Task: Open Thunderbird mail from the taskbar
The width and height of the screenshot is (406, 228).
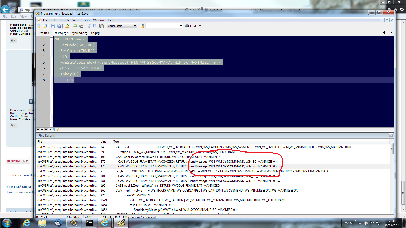Action: tap(58, 223)
